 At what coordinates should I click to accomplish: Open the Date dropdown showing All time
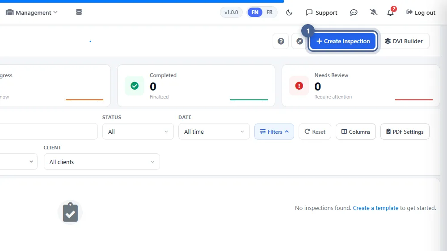coord(214,132)
